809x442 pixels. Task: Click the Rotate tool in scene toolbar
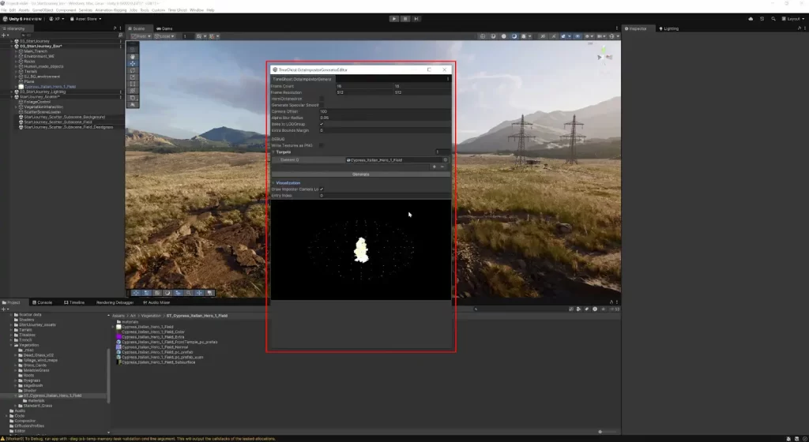coord(133,71)
